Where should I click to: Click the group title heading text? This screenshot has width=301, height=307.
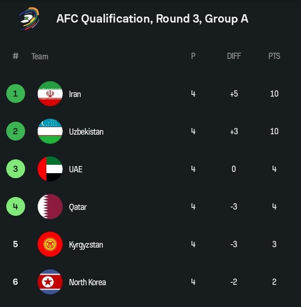152,19
